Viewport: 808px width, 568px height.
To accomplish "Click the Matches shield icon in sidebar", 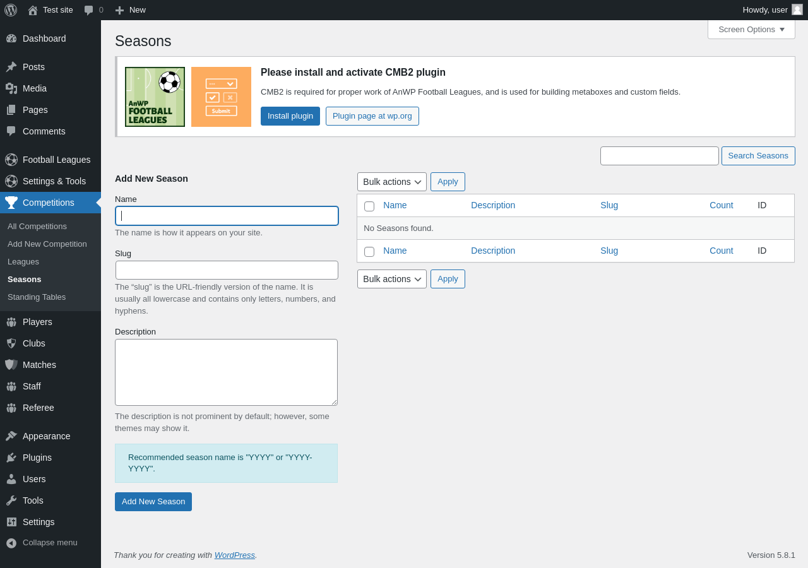I will pos(11,365).
